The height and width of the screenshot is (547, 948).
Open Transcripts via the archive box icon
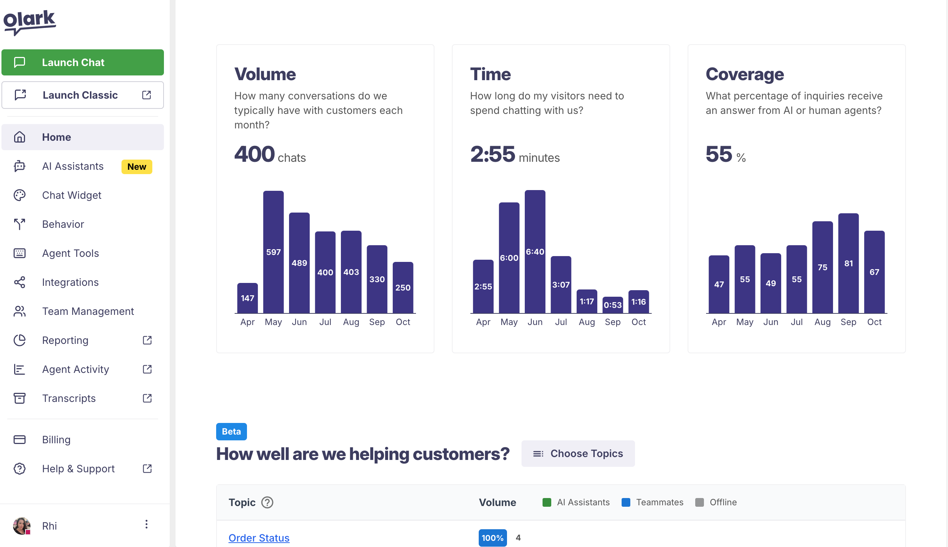(19, 398)
